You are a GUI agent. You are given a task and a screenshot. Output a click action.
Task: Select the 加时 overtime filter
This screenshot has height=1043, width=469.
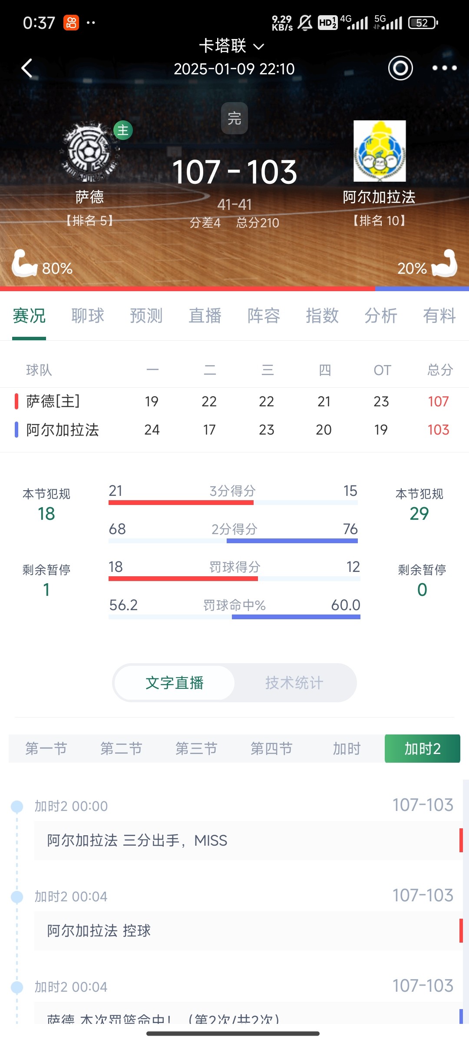coord(347,749)
